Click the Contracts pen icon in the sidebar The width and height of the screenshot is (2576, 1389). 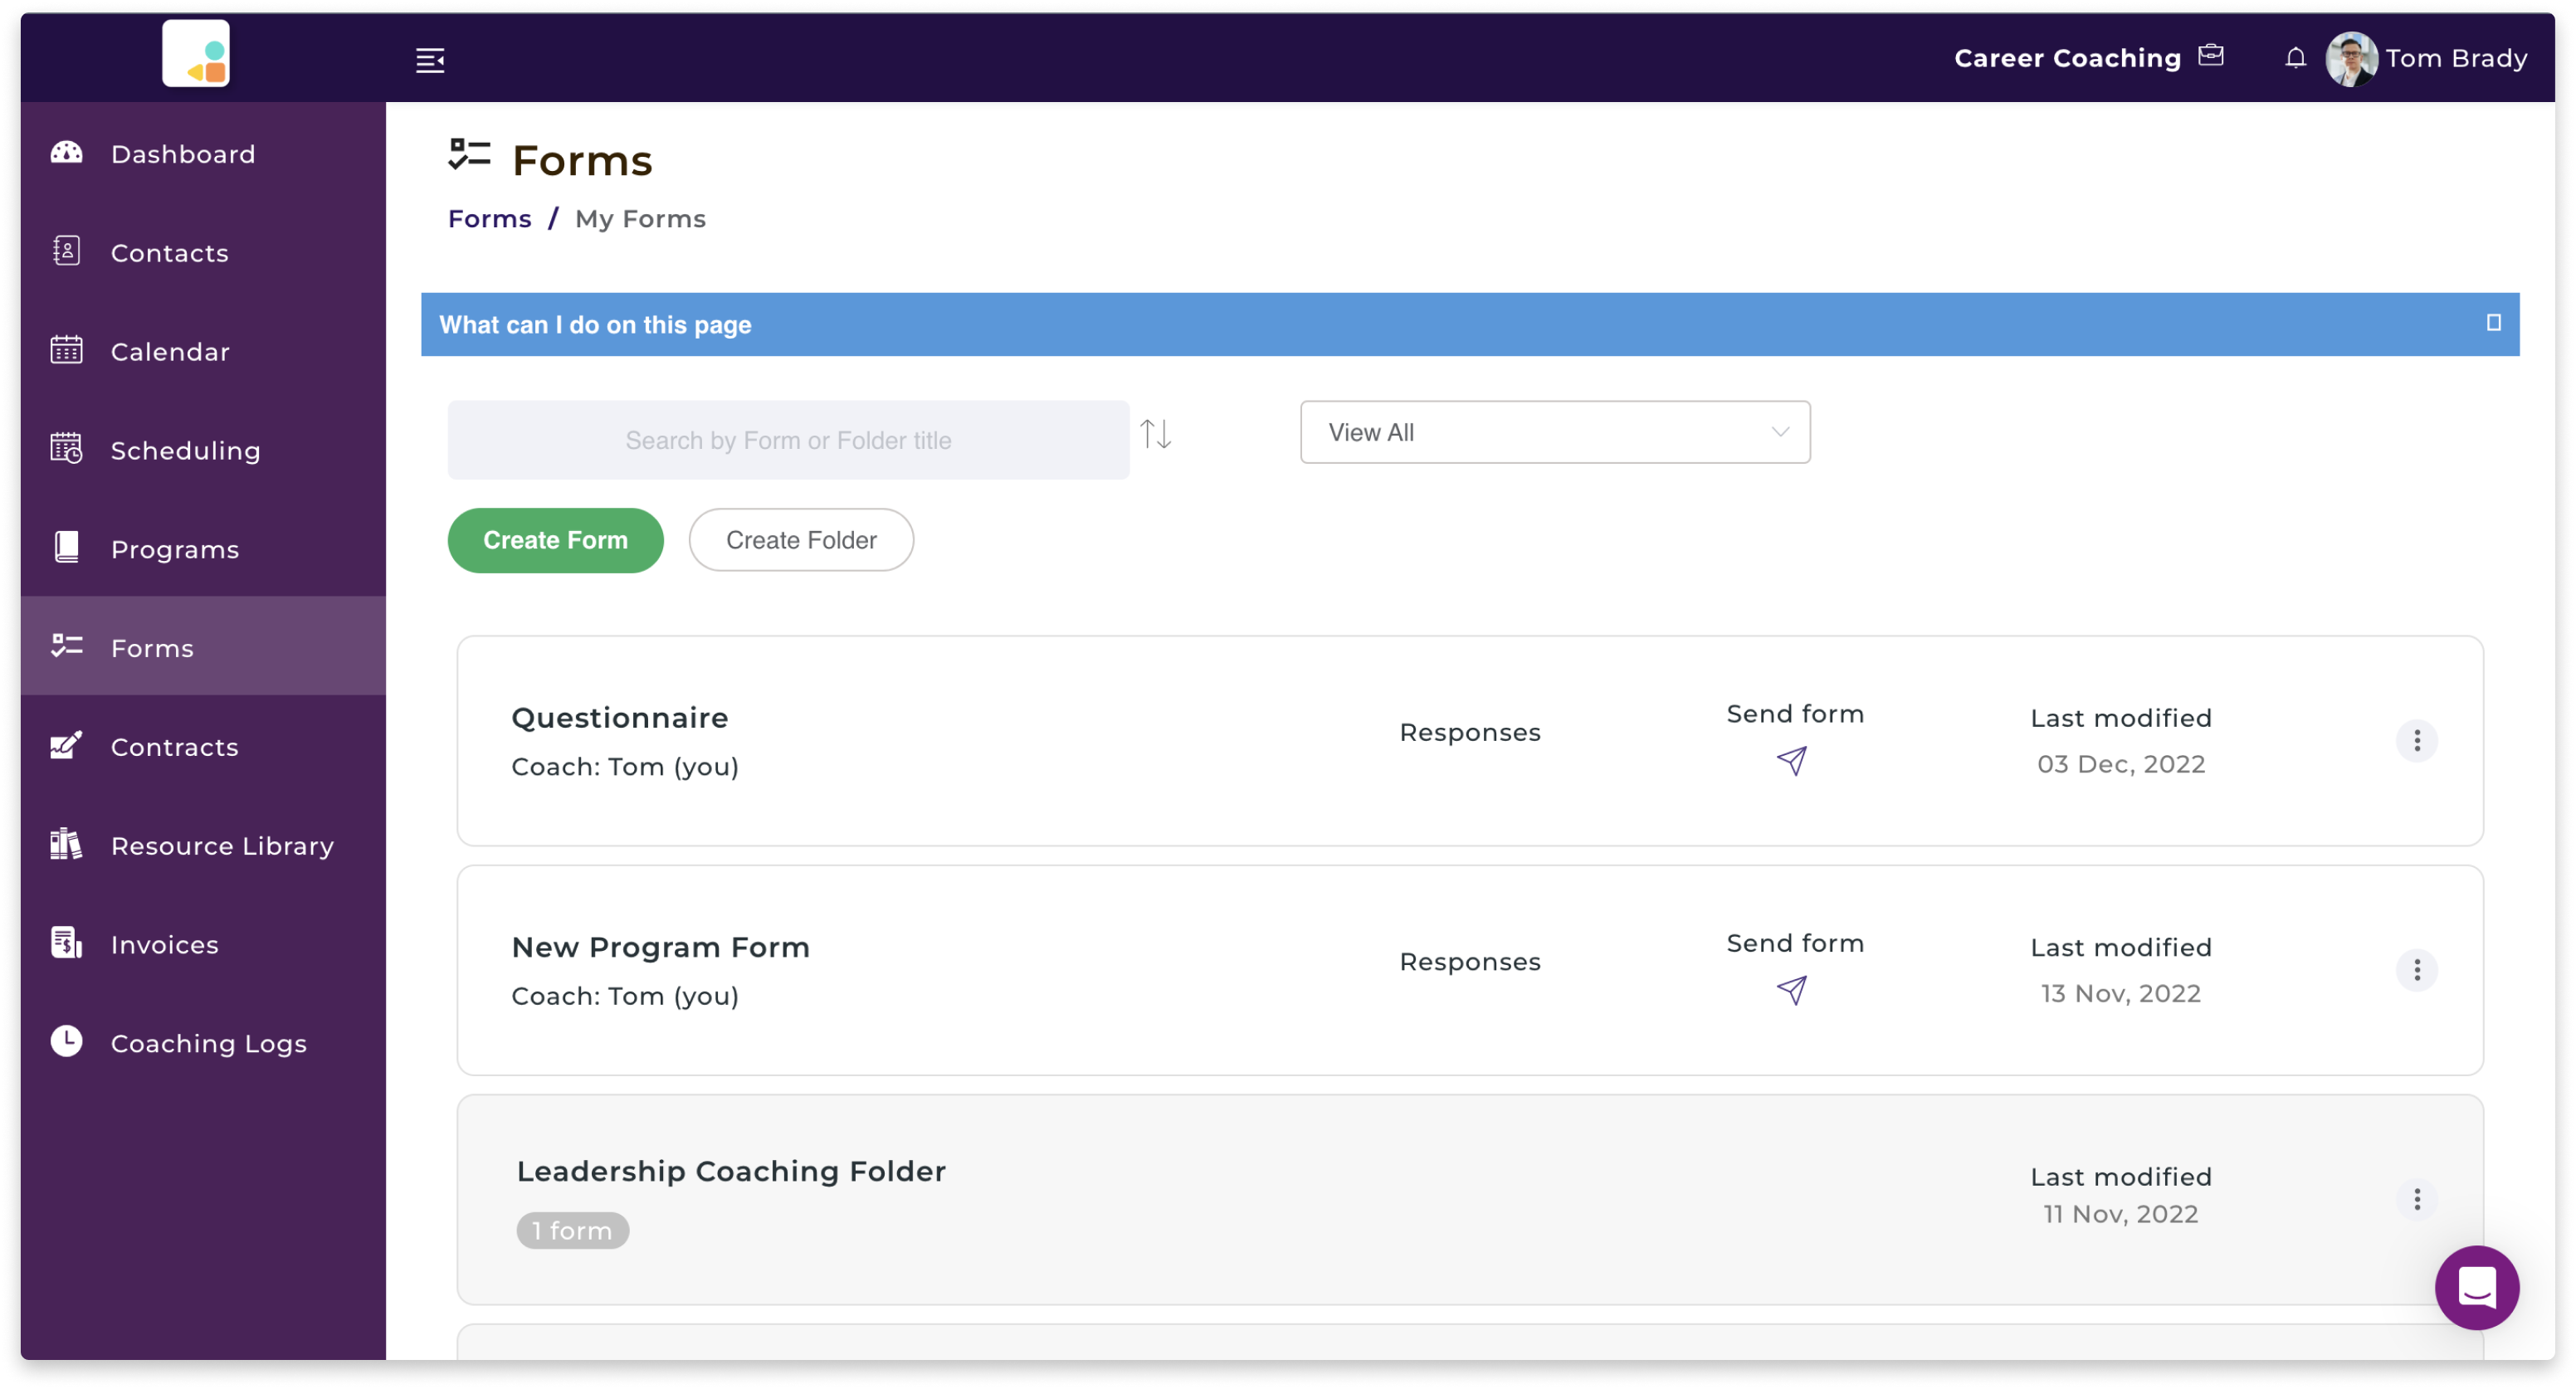coord(67,745)
